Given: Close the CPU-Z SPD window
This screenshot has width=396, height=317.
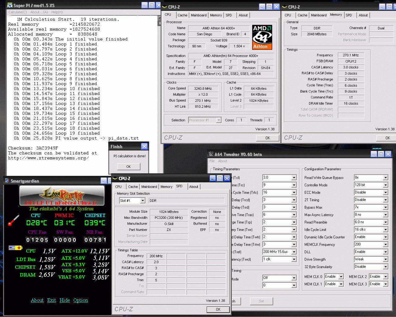Looking at the screenshot, I should (x=227, y=178).
